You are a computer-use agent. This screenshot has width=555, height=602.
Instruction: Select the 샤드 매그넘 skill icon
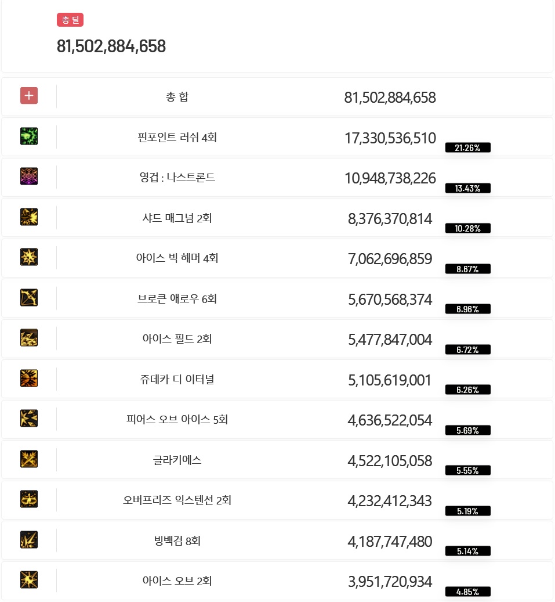coord(29,217)
